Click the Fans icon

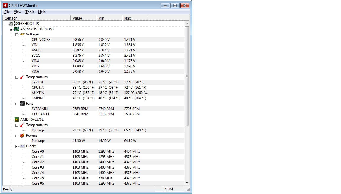[x=22, y=104]
